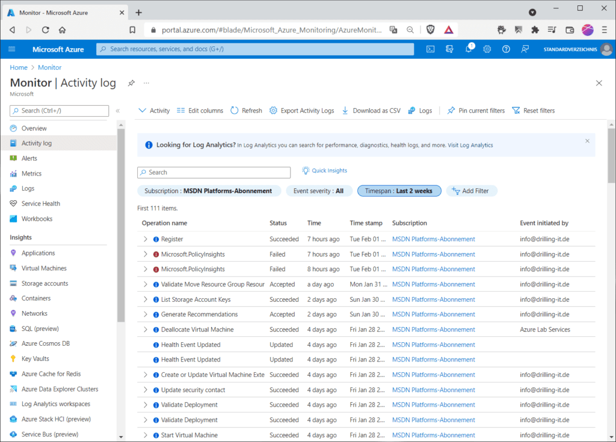Navigate back in the browser
Viewport: 616px width, 442px height.
[12, 30]
